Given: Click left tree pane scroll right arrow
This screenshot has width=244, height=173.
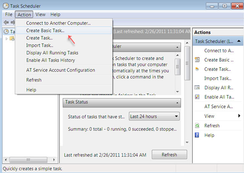Looking at the screenshot, I should coord(54,160).
